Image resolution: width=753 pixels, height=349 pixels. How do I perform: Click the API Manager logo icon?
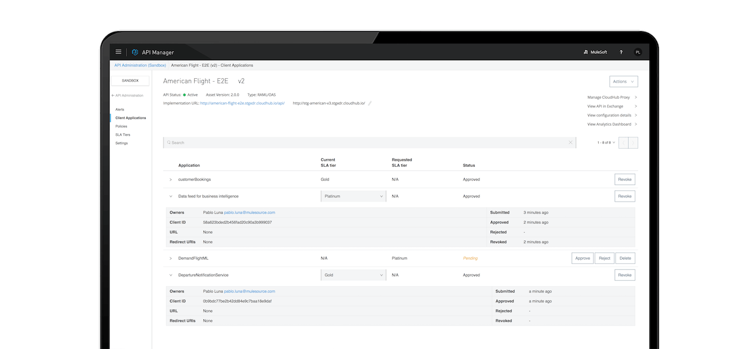(x=135, y=52)
